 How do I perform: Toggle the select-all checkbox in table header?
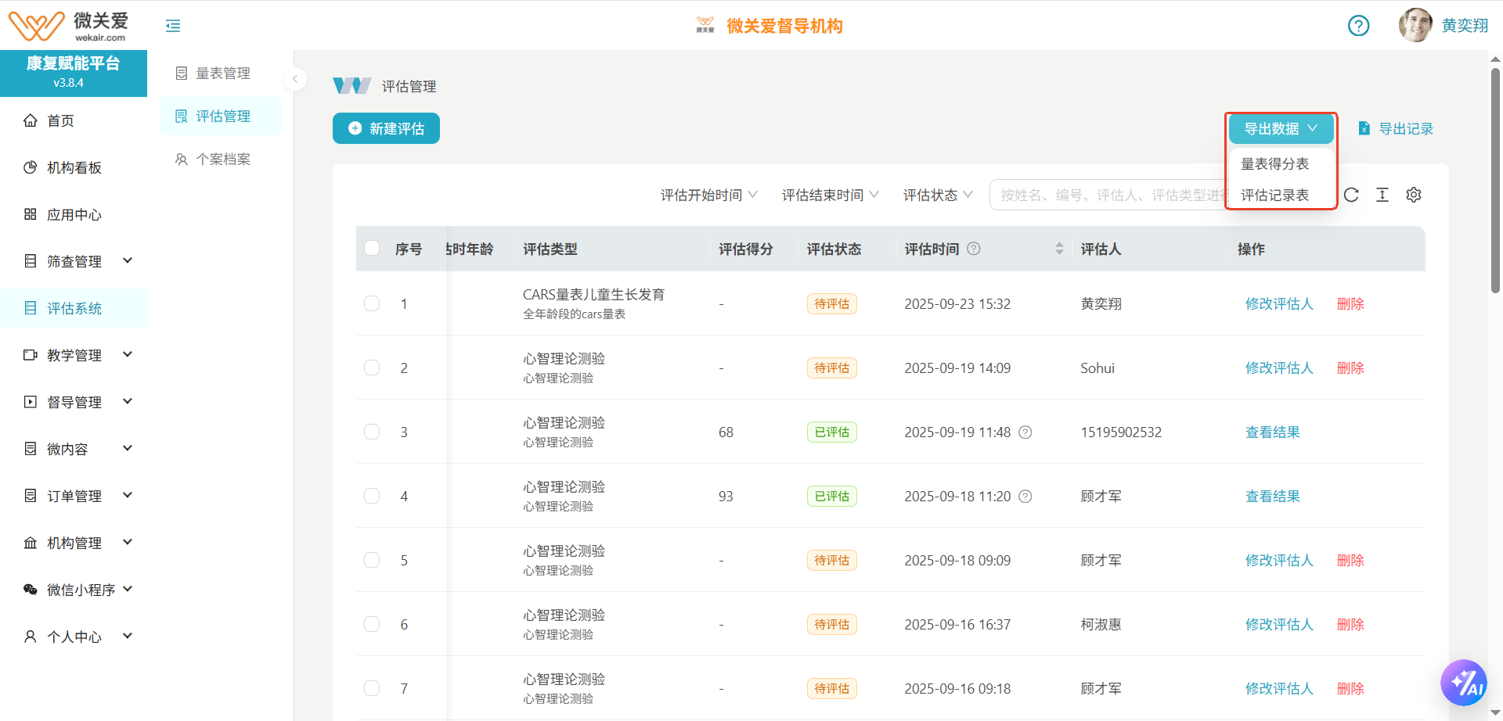372,249
